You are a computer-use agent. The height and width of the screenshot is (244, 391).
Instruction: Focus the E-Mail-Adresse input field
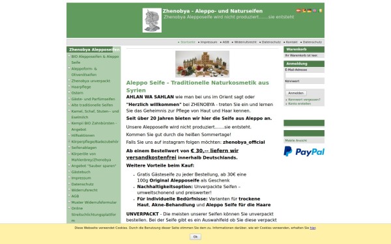click(305, 75)
